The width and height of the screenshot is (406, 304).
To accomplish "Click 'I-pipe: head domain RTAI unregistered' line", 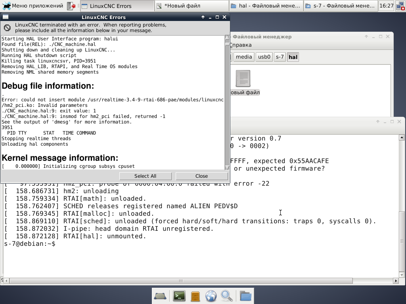I will [109, 229].
